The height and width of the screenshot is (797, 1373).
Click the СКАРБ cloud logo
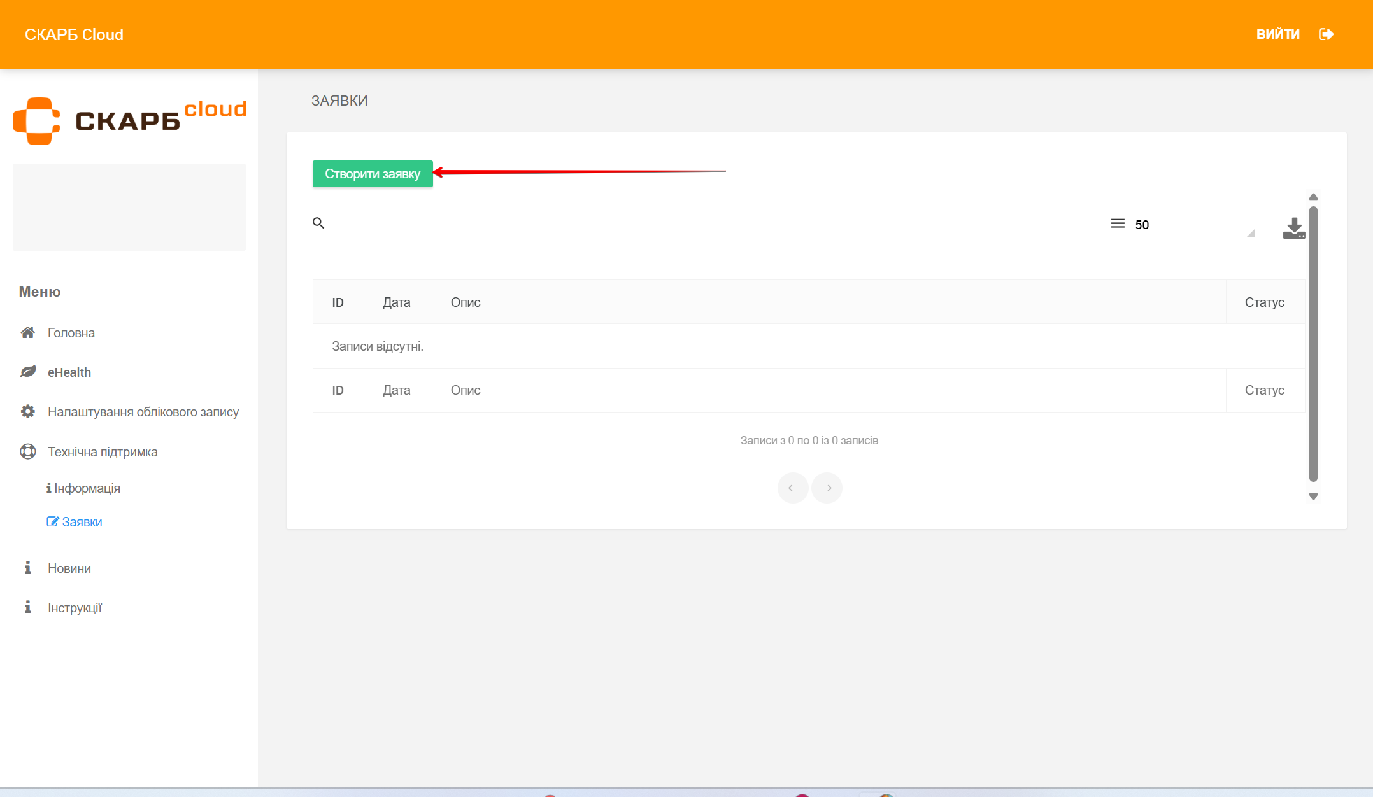(129, 121)
